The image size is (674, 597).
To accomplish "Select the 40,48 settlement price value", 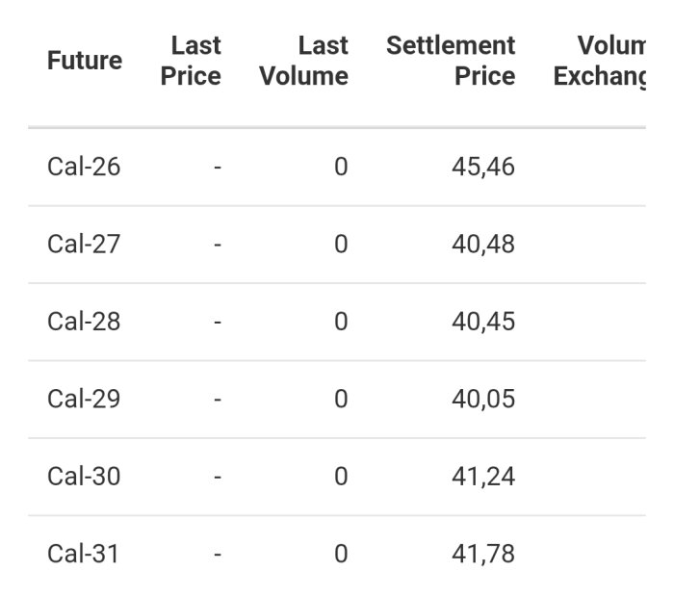I will (x=483, y=244).
